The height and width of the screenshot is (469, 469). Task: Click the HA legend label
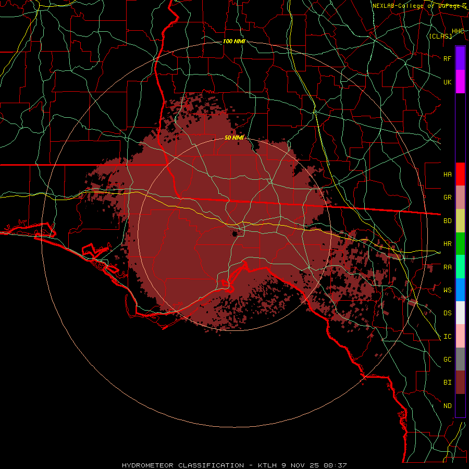(447, 174)
